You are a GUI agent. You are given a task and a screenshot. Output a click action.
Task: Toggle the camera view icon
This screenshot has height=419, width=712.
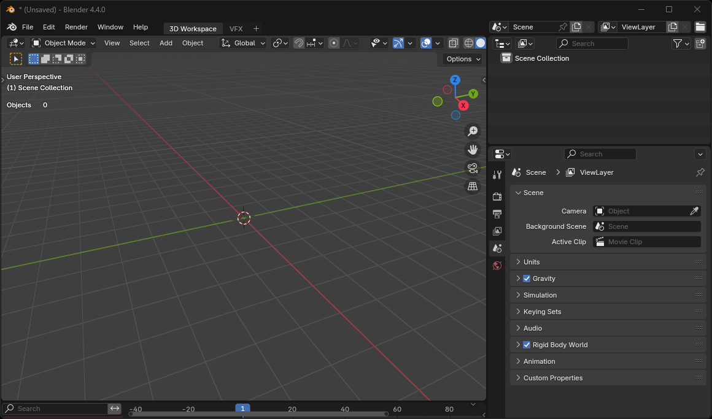473,168
